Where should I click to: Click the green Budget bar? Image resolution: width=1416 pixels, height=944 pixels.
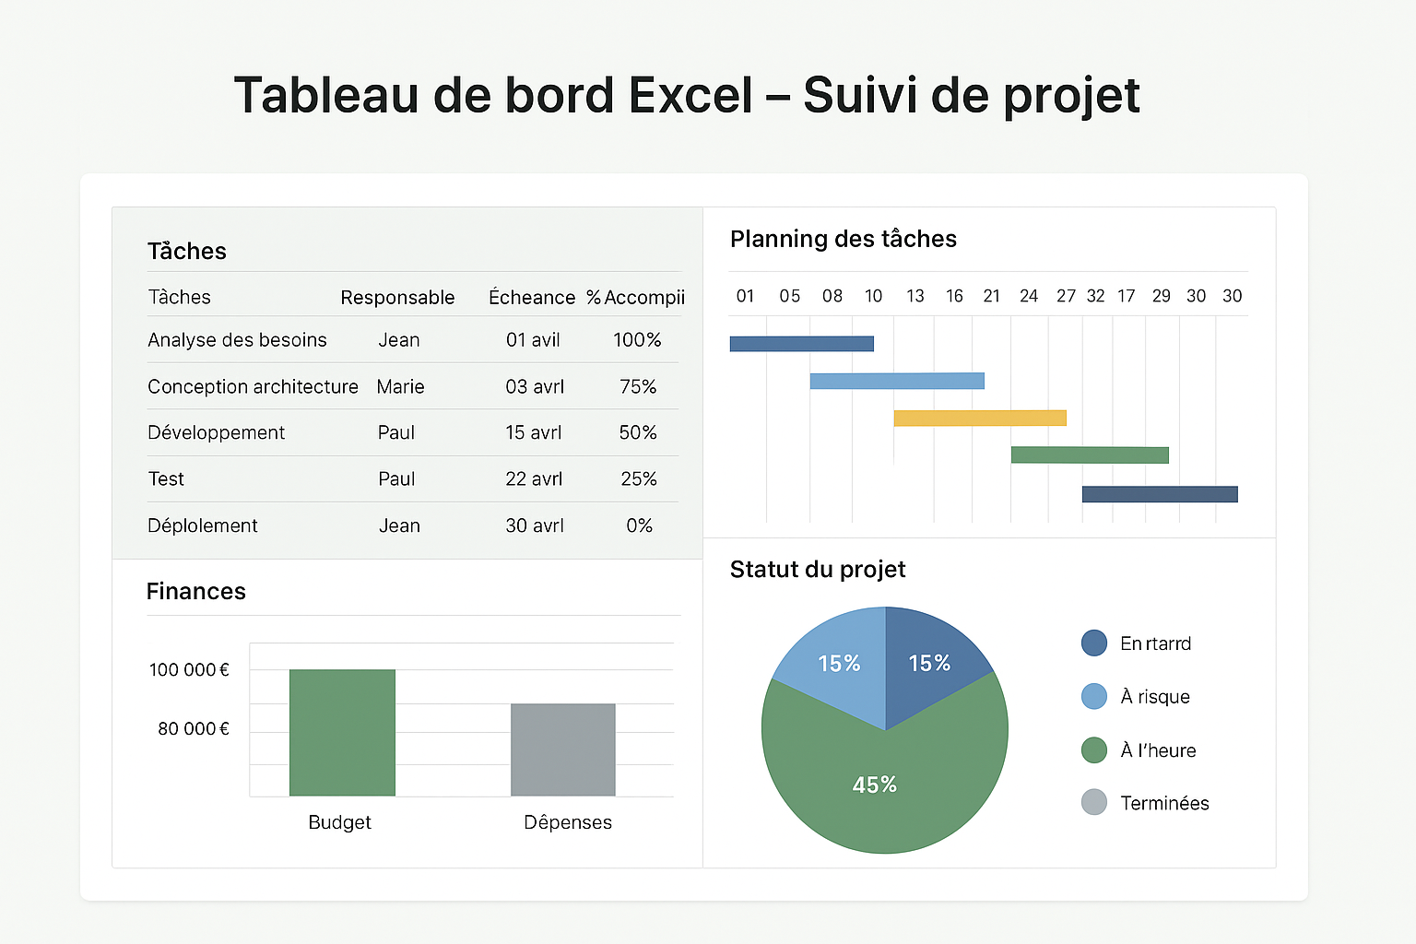coord(342,732)
